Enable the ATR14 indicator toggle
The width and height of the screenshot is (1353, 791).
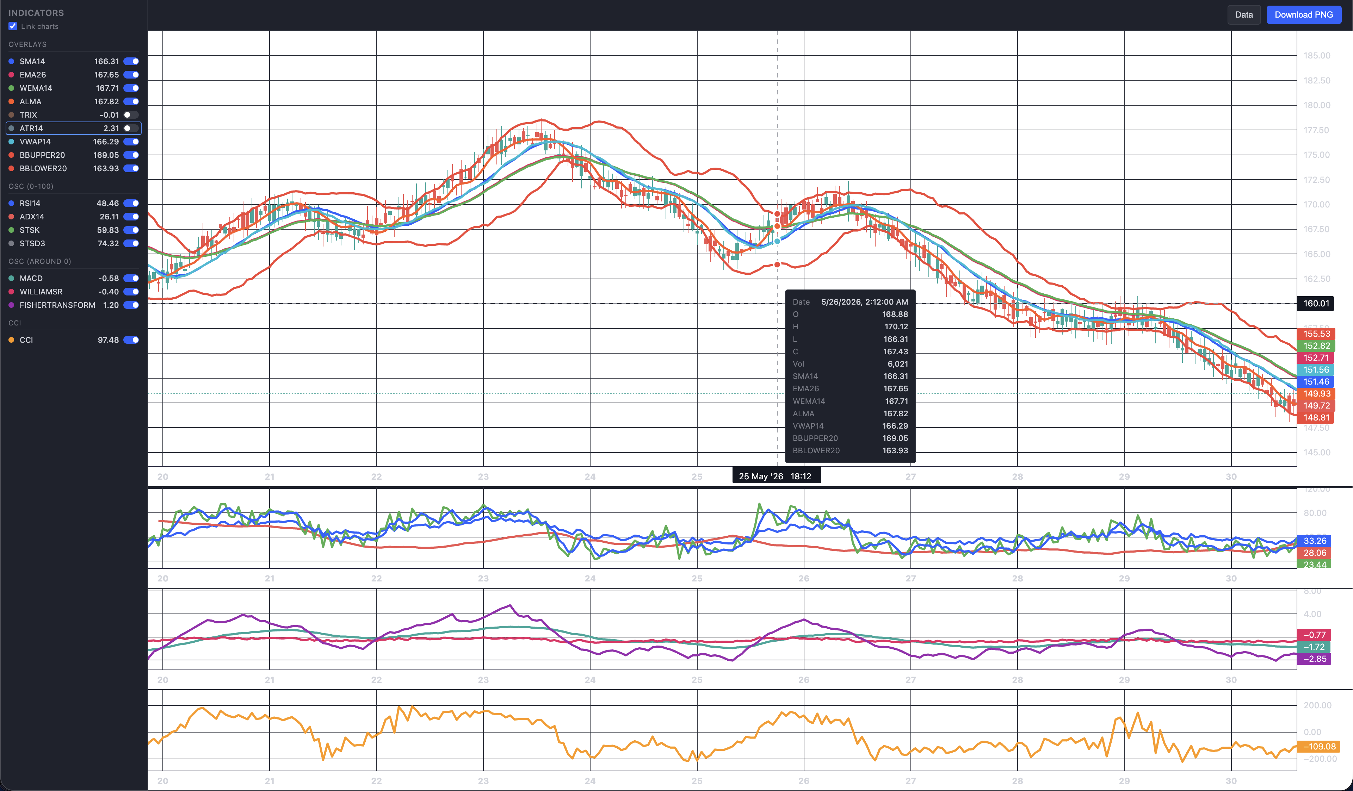coord(131,128)
